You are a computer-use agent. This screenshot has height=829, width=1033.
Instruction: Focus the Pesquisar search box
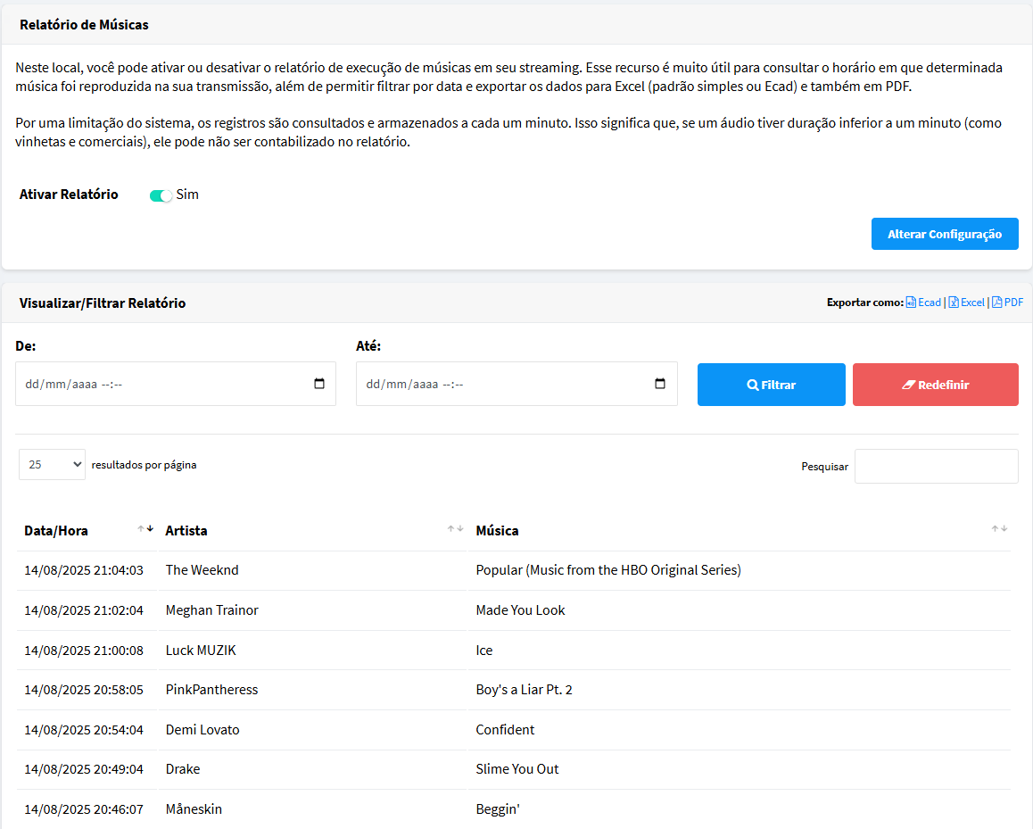pyautogui.click(x=936, y=466)
